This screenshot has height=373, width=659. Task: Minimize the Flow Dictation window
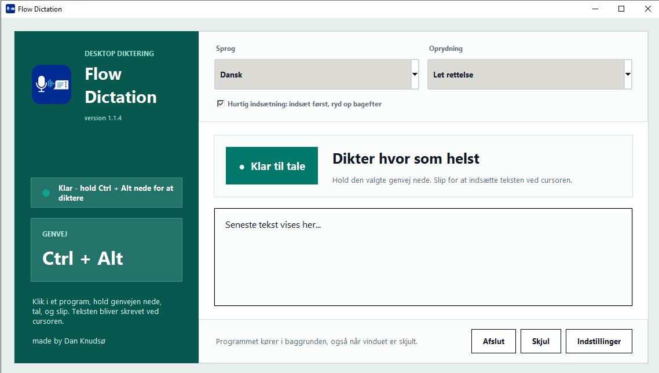tap(595, 9)
